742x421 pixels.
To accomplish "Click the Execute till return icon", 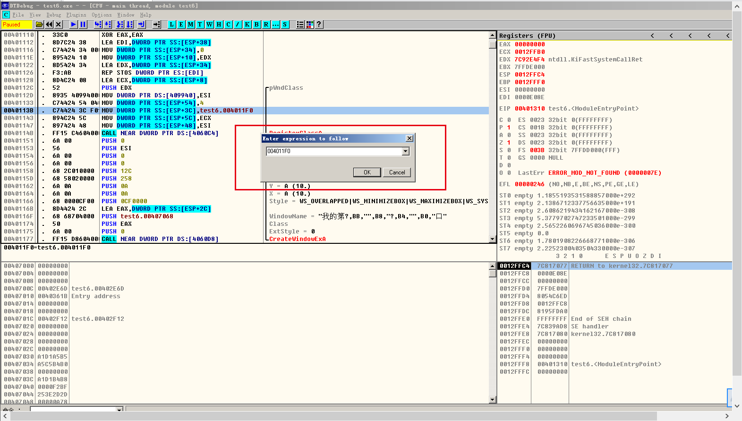I will pyautogui.click(x=142, y=25).
